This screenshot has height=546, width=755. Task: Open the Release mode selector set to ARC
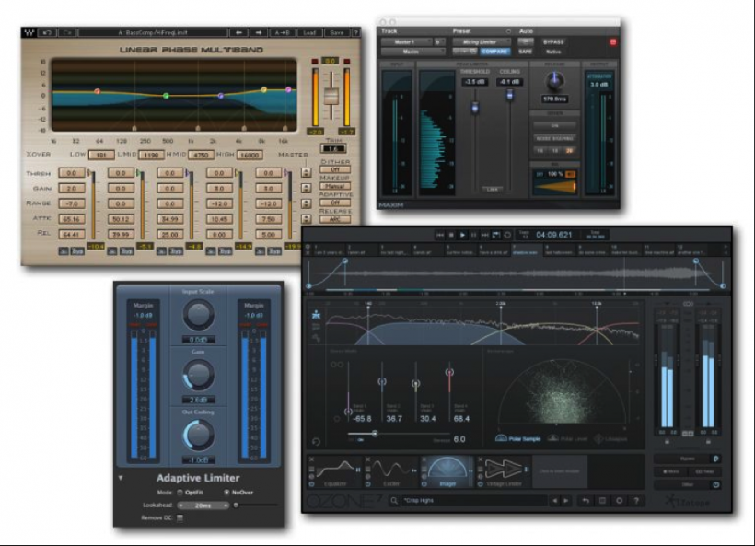[334, 219]
